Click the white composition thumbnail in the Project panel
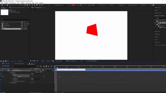This screenshot has width=166, height=93. [4, 12]
